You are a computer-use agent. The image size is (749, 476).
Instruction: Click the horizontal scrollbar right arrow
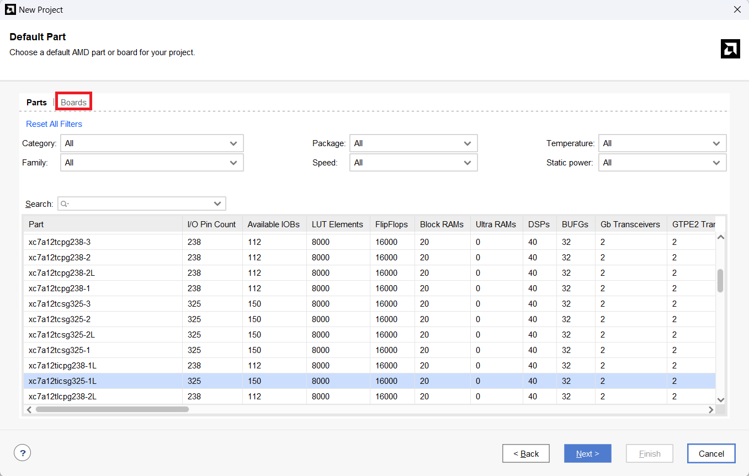pyautogui.click(x=711, y=410)
